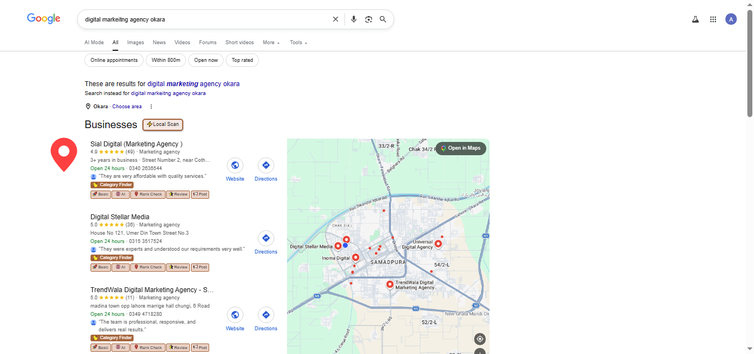This screenshot has height=354, width=754.
Task: Run Rank Check for TrendWala
Action: click(x=147, y=347)
